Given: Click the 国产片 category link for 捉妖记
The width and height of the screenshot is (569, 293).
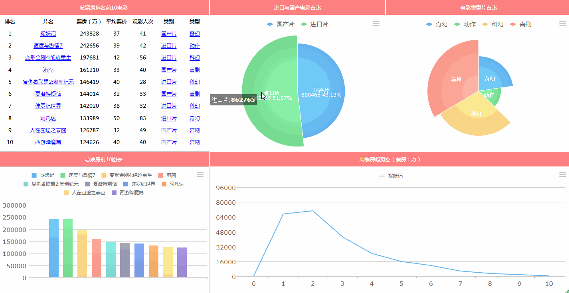Looking at the screenshot, I should click(x=169, y=34).
